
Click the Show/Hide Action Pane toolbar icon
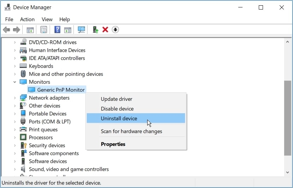point(68,30)
